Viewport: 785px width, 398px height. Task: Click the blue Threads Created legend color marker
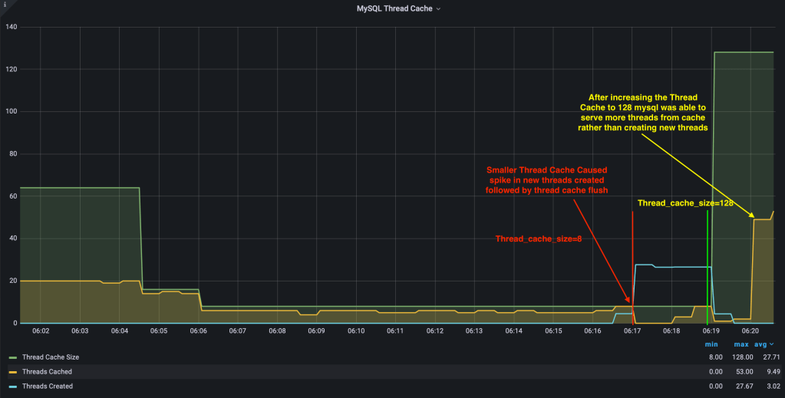(x=12, y=386)
